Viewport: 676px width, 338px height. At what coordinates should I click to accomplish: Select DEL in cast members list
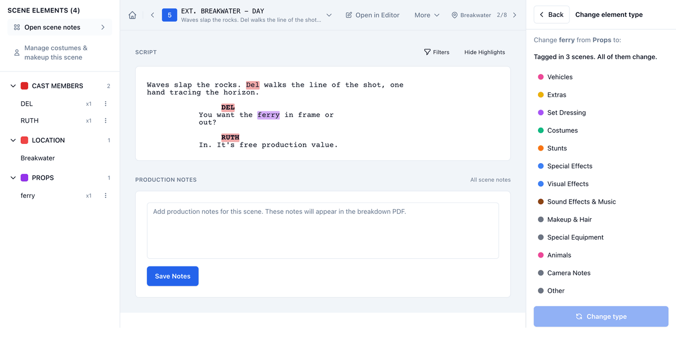[26, 104]
